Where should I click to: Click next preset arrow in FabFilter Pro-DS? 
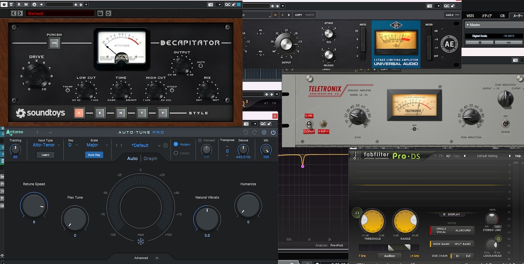(x=510, y=156)
